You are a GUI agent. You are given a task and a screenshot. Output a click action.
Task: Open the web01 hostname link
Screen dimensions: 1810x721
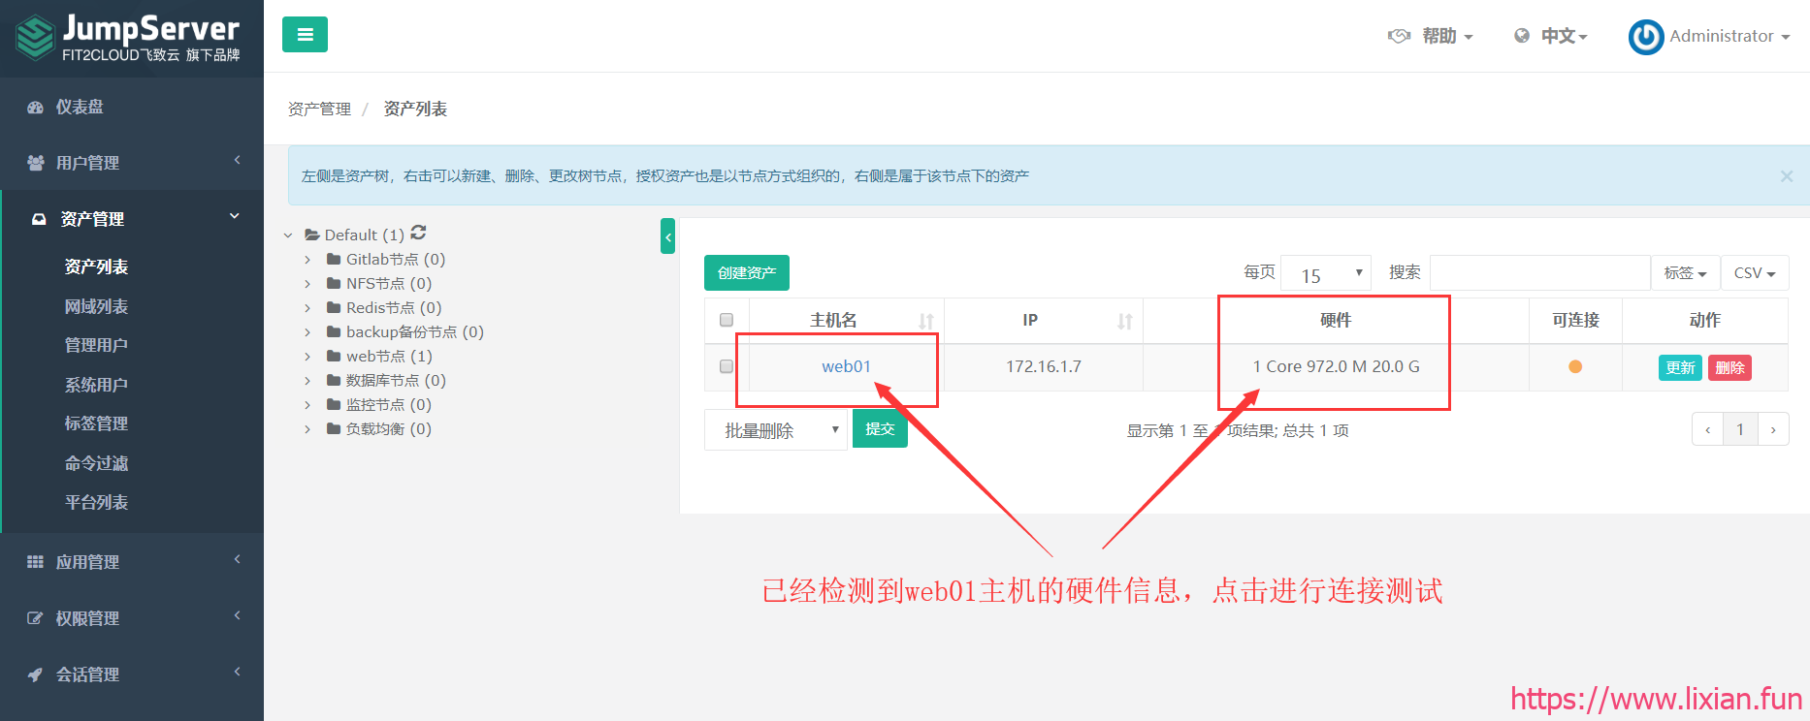coord(846,366)
